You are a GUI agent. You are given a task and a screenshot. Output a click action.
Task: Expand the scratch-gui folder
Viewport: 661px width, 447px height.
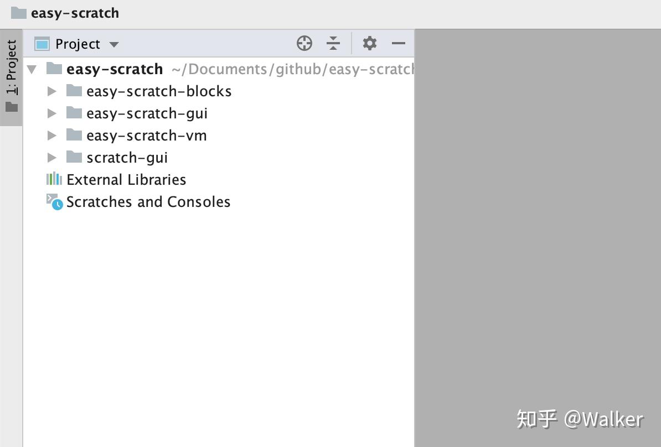51,157
